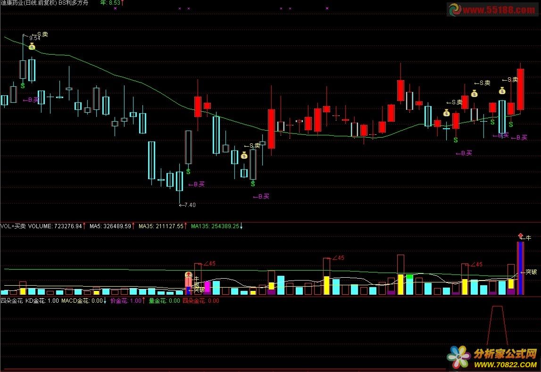Click the colorful 分析家公式网 flower logo
Image resolution: width=541 pixels, height=372 pixels.
[x=458, y=357]
